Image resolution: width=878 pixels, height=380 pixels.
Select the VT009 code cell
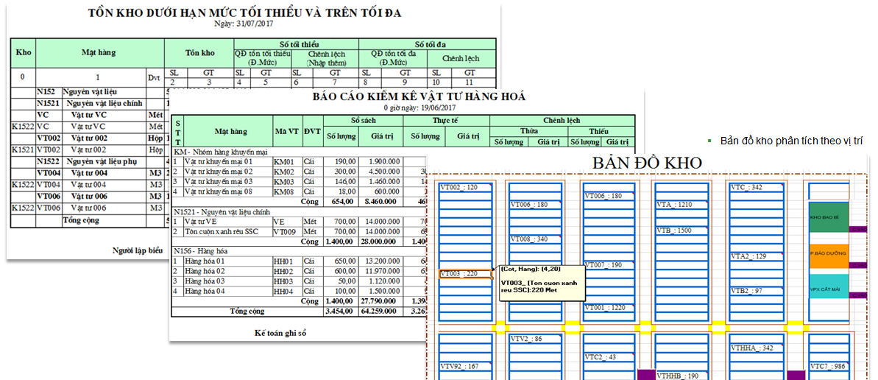point(287,231)
